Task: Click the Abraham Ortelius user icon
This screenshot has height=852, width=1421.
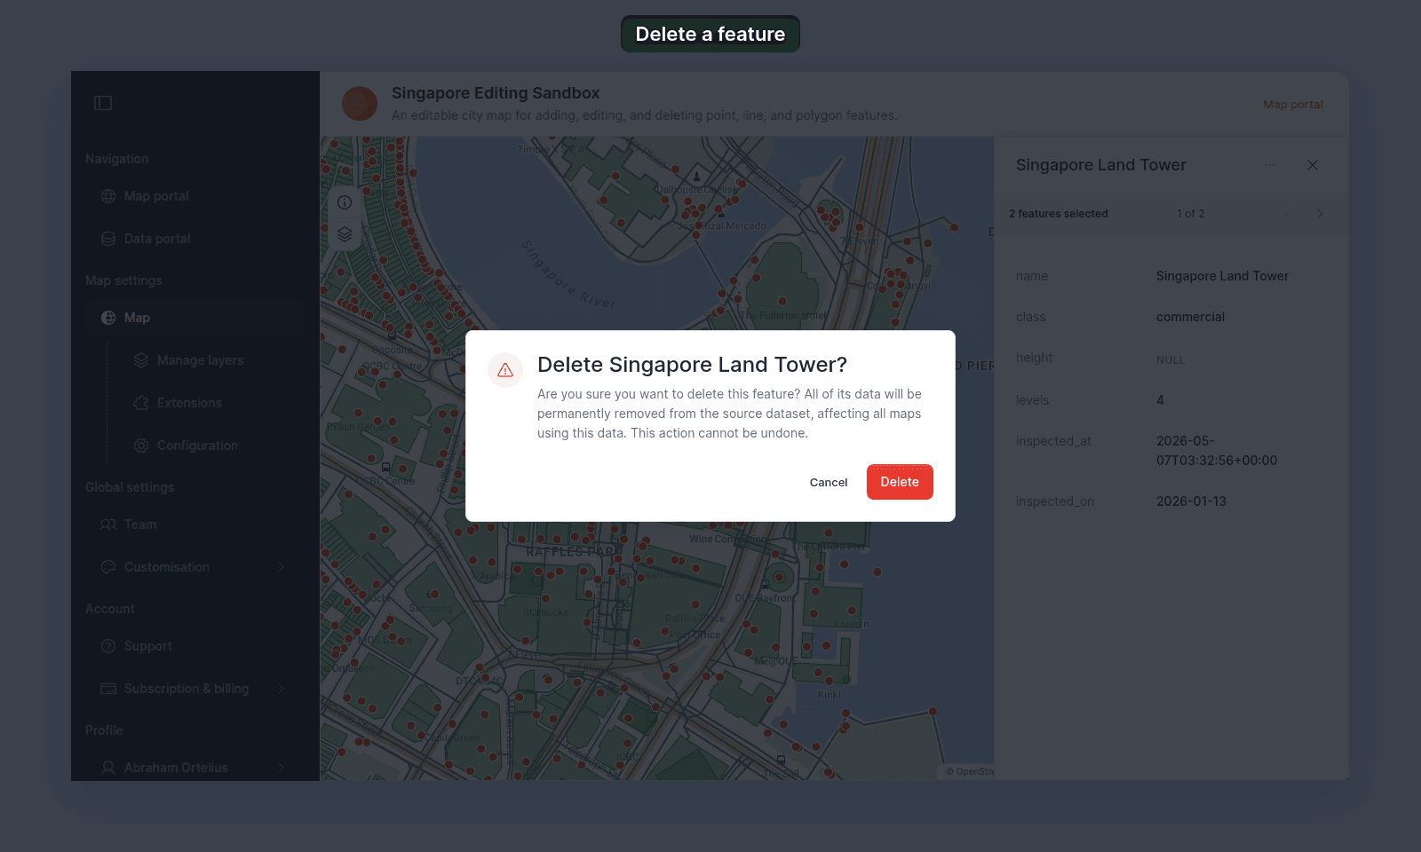Action: pyautogui.click(x=108, y=768)
